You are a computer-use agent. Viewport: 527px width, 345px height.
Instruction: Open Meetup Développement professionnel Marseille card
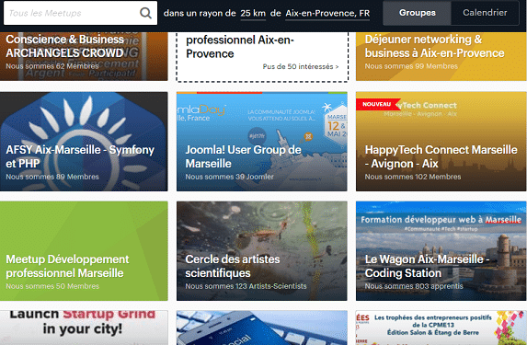84,251
